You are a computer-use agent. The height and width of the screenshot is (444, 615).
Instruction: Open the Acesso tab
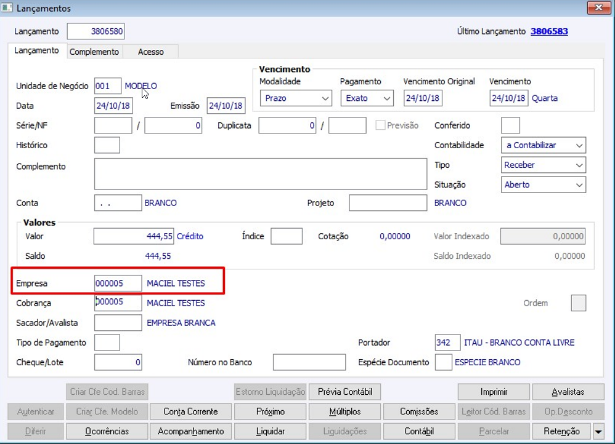tap(150, 52)
